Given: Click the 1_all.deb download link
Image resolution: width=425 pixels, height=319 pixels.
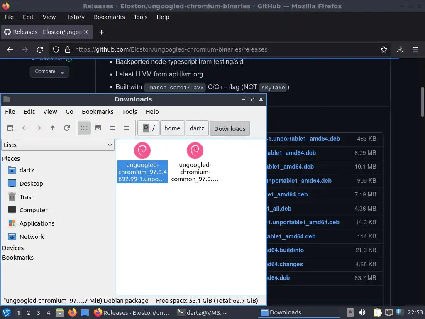Looking at the screenshot, I should (279, 209).
